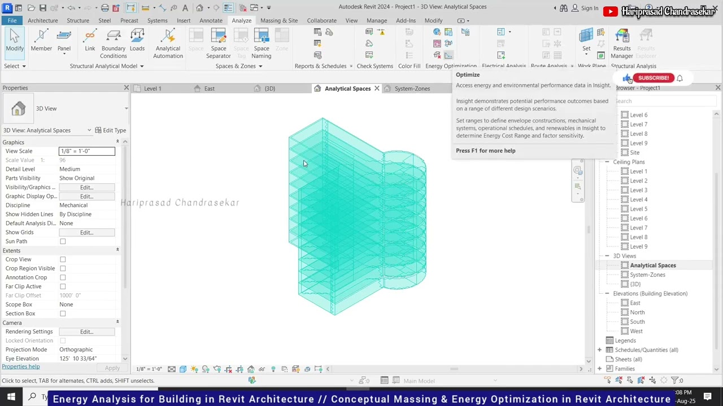The image size is (723, 406).
Task: Expand the Schedules/Quantities (all) node
Action: pyautogui.click(x=600, y=350)
